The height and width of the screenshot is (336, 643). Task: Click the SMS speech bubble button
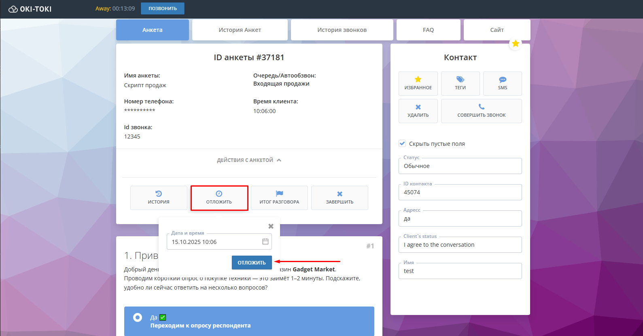tap(502, 83)
